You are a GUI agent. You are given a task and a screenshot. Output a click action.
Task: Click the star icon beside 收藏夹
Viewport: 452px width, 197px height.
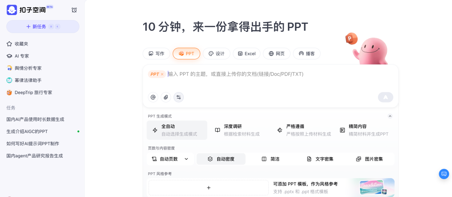(x=9, y=44)
